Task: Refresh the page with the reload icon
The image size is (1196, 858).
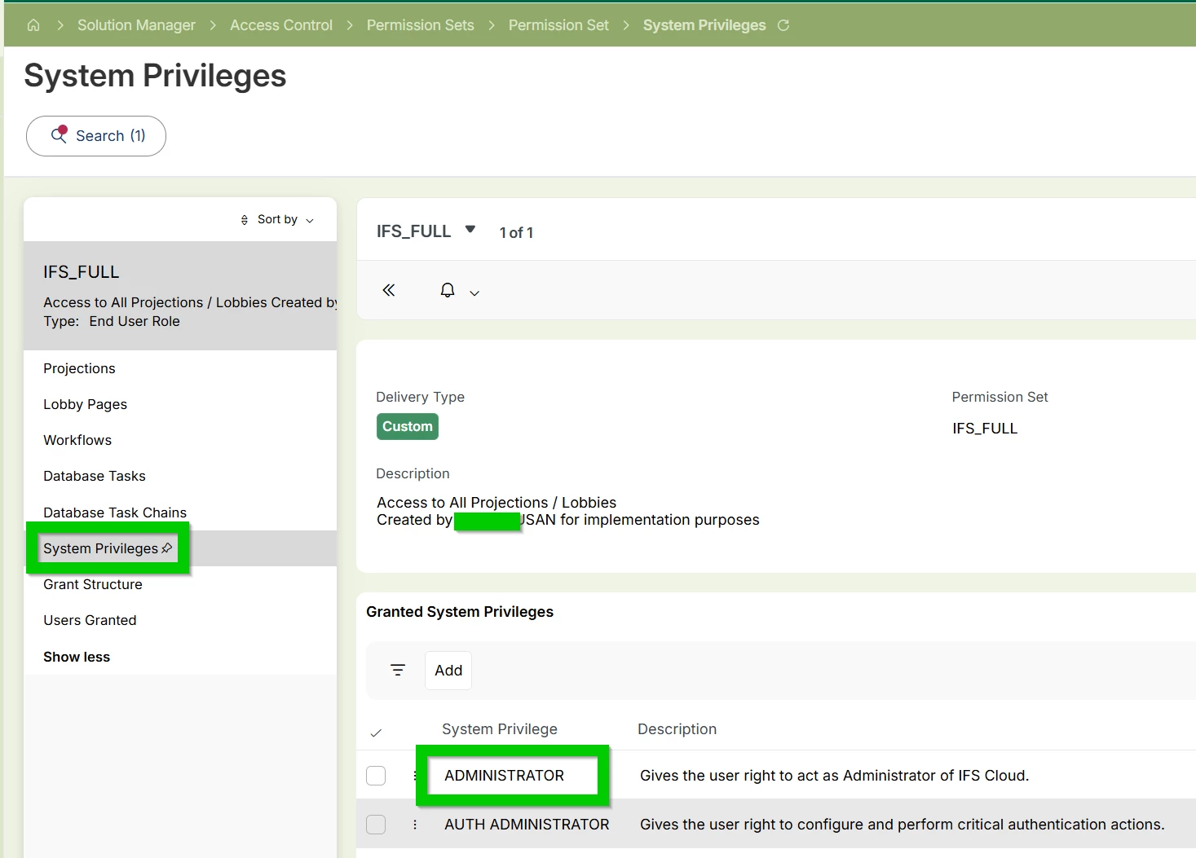Action: 783,25
